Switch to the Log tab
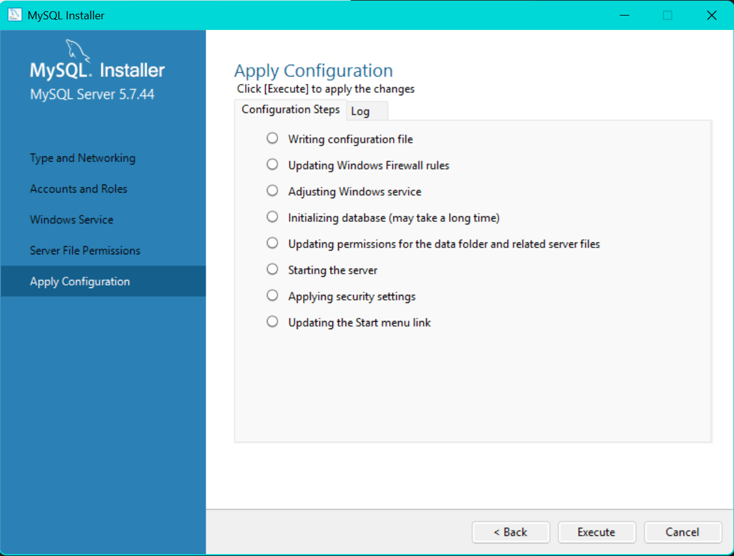 tap(360, 112)
